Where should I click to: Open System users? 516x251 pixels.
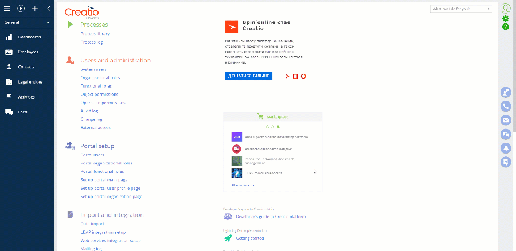pyautogui.click(x=93, y=69)
